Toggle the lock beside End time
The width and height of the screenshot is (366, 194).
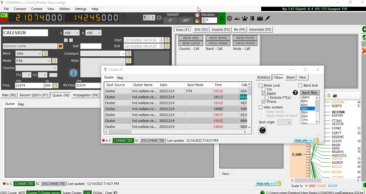pos(167,46)
